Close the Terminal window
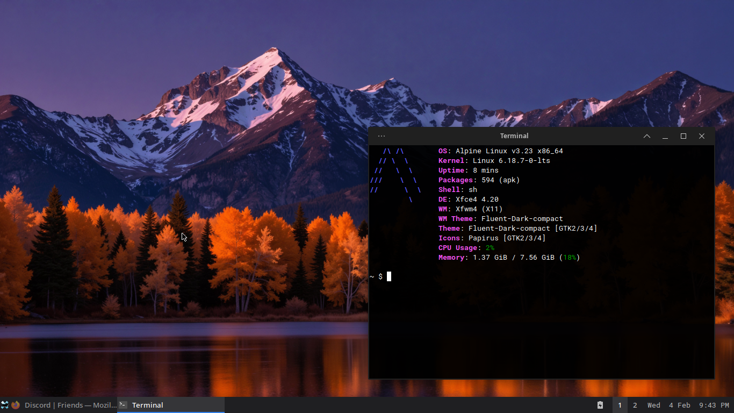The height and width of the screenshot is (413, 734). 702,136
